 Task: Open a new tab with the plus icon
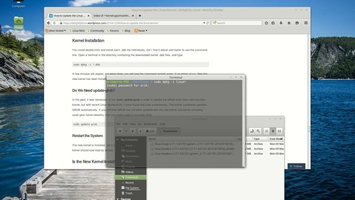tap(140, 16)
